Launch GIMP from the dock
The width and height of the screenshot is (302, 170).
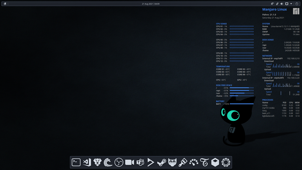(x=172, y=162)
